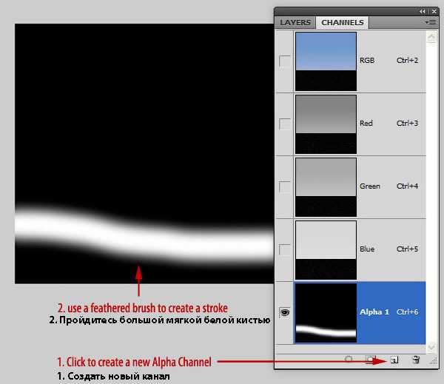
Task: Select the Alpha 1 channel name
Action: pos(374,311)
